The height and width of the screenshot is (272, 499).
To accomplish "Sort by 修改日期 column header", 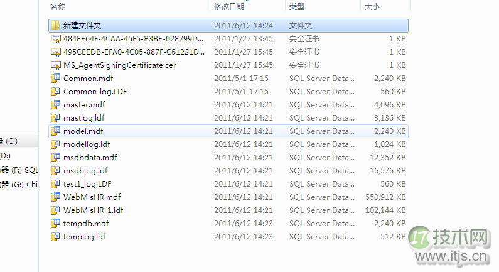I will (229, 6).
